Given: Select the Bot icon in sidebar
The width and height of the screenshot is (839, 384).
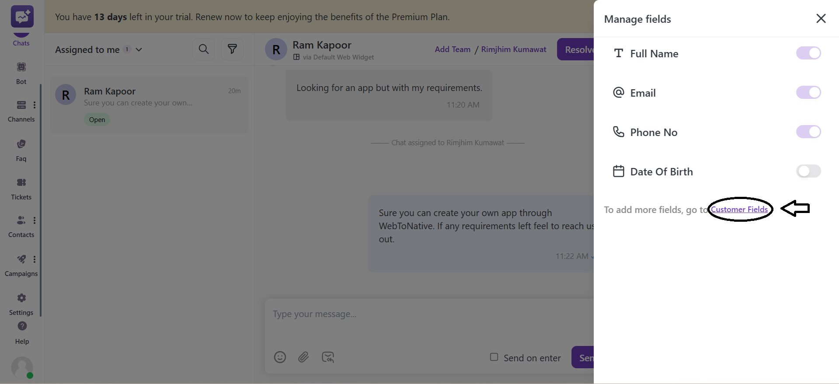Looking at the screenshot, I should (21, 67).
